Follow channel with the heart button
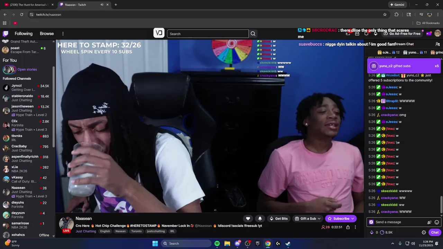The width and height of the screenshot is (443, 249). click(248, 219)
